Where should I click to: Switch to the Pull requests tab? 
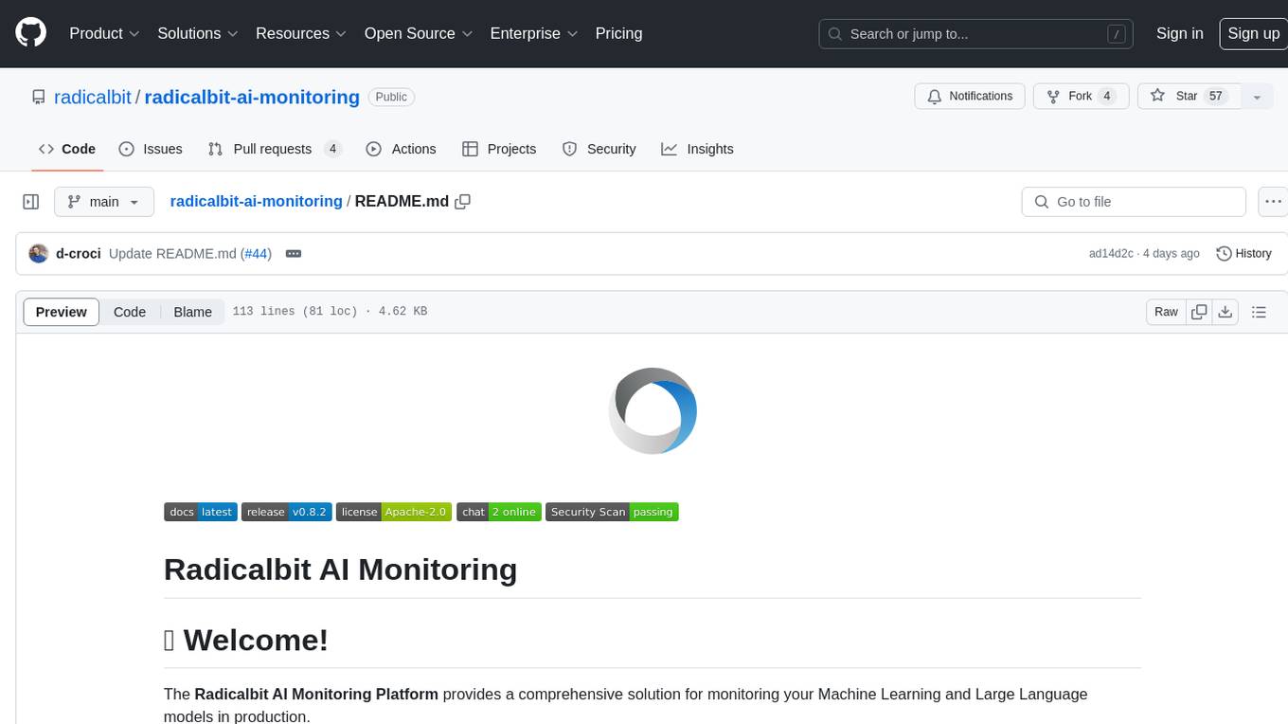[275, 149]
